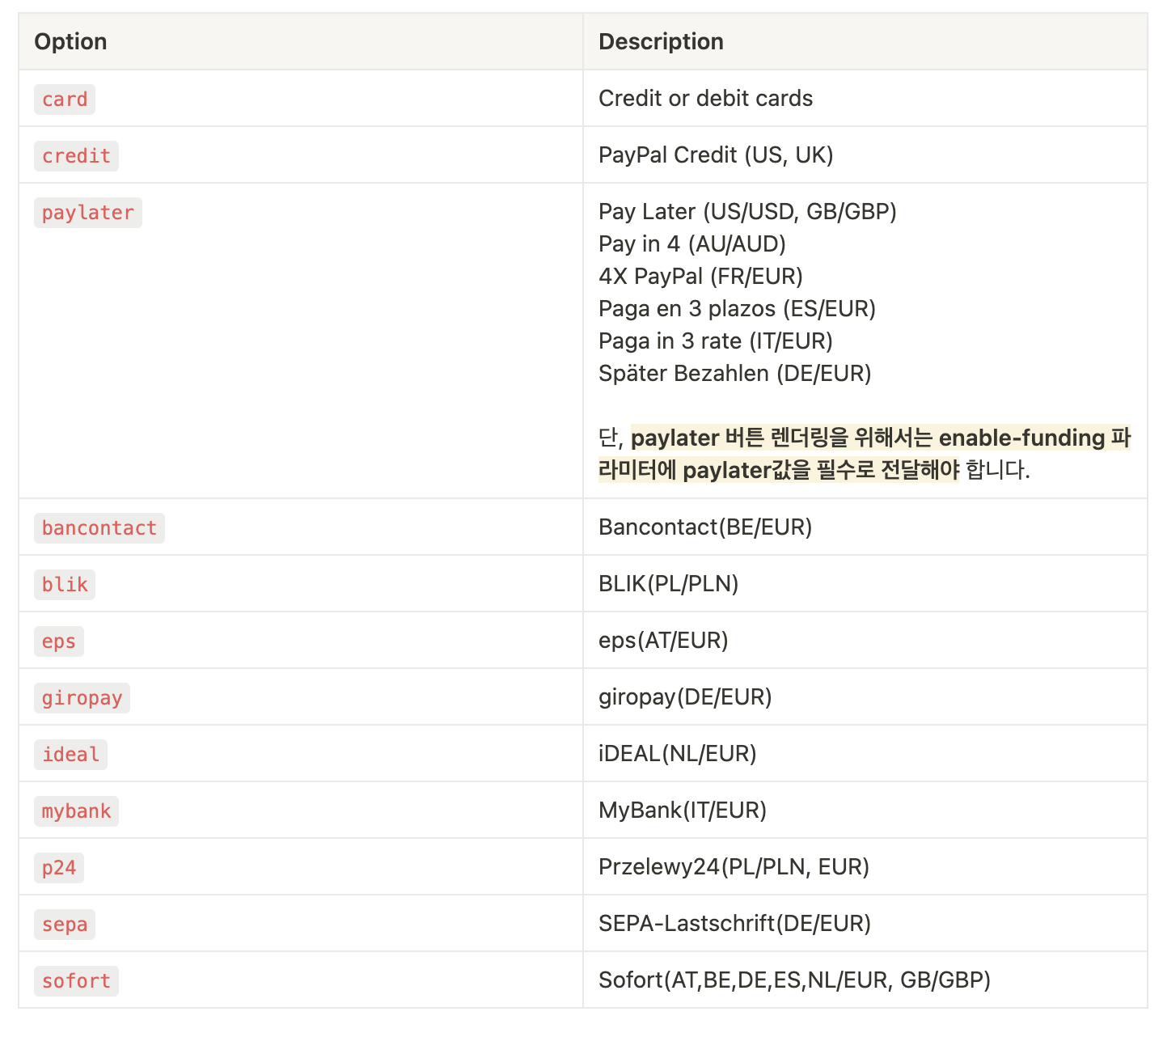Viewport: 1163px width, 1037px height.
Task: Click 'giropay(DE/EUR)' description
Action: (685, 696)
